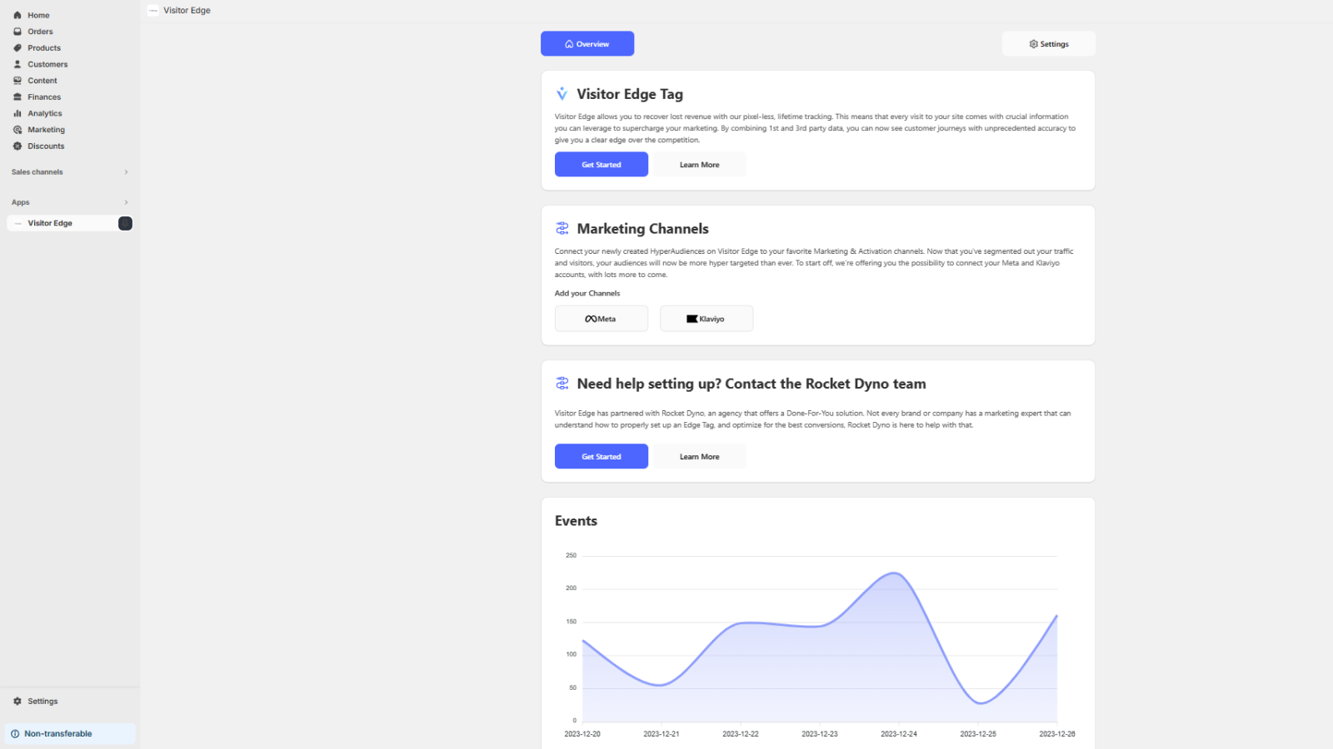
Task: Click the 2023-12-24 peak on Events chart
Action: coord(895,573)
